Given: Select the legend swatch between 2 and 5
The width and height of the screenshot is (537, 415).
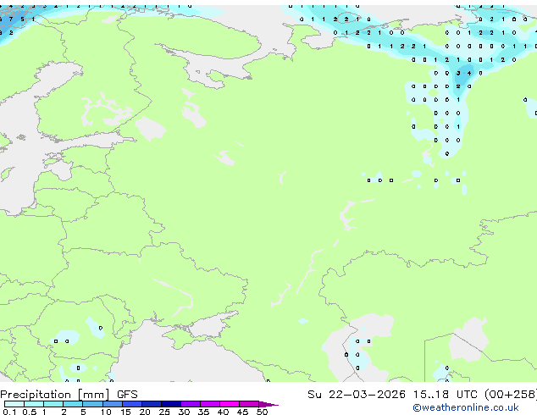Looking at the screenshot, I should coord(73,404).
